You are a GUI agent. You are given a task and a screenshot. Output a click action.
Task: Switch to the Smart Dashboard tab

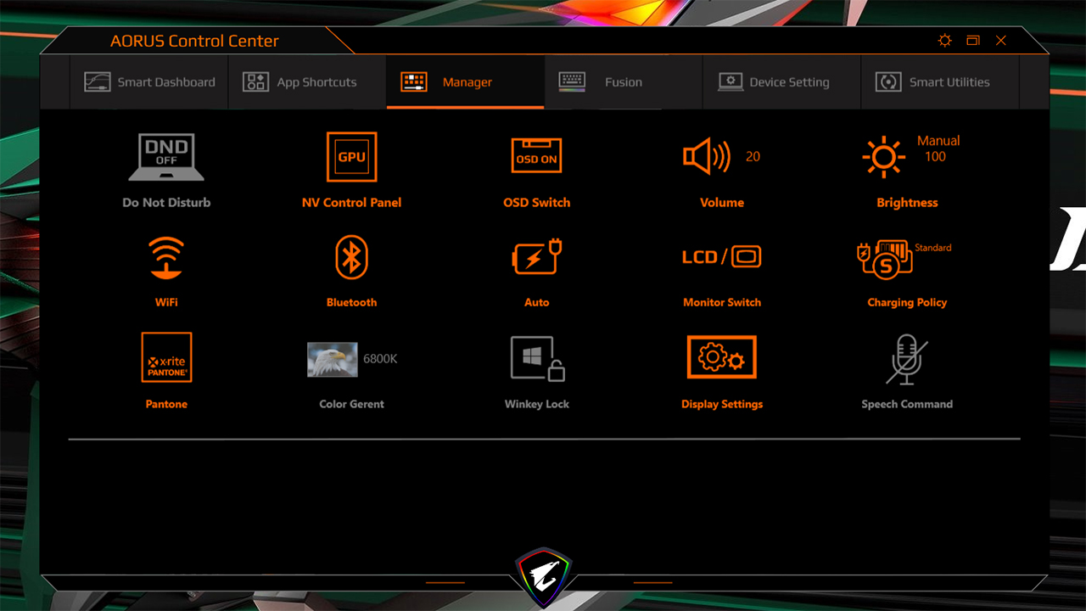point(149,82)
